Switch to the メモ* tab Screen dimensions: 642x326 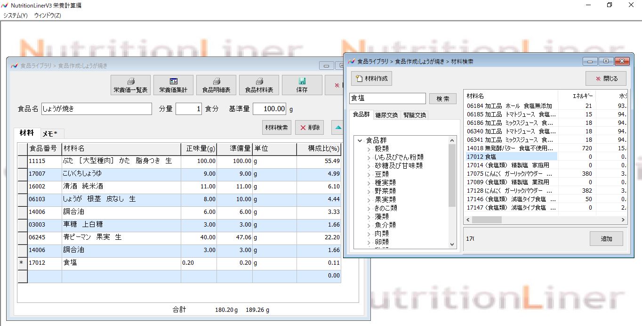point(51,134)
